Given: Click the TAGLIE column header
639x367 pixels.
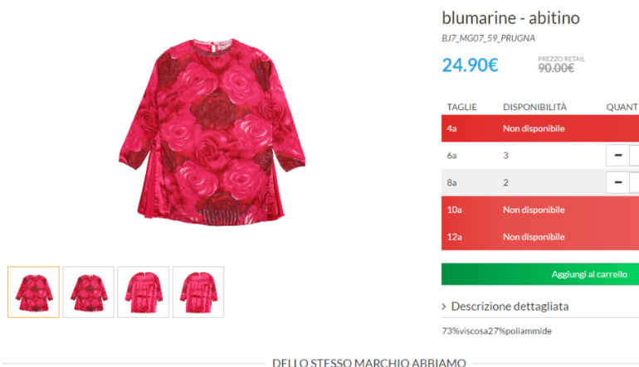Looking at the screenshot, I should [461, 107].
